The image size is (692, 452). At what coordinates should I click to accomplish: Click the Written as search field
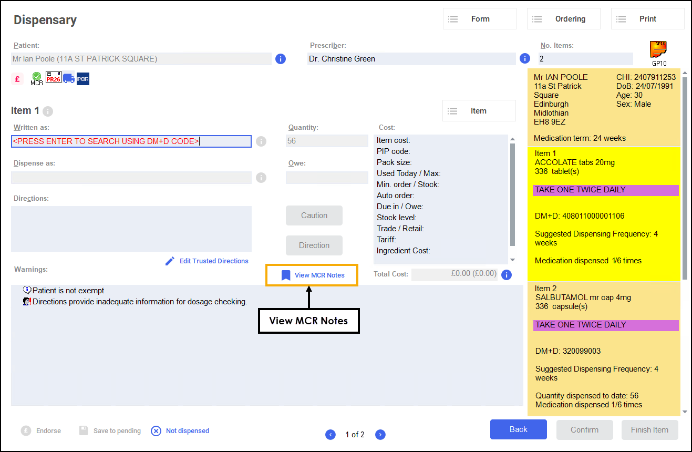pyautogui.click(x=131, y=141)
